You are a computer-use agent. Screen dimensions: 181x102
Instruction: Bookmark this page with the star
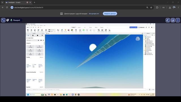pyautogui.click(x=151, y=8)
